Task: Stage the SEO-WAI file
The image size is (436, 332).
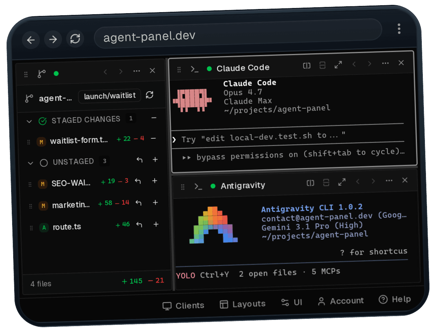Action: (155, 181)
